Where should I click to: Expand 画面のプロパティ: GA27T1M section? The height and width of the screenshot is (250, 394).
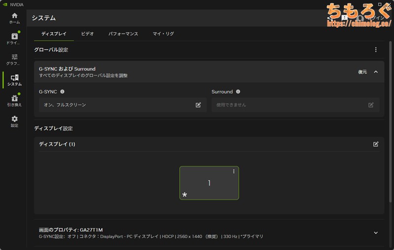pyautogui.click(x=376, y=233)
